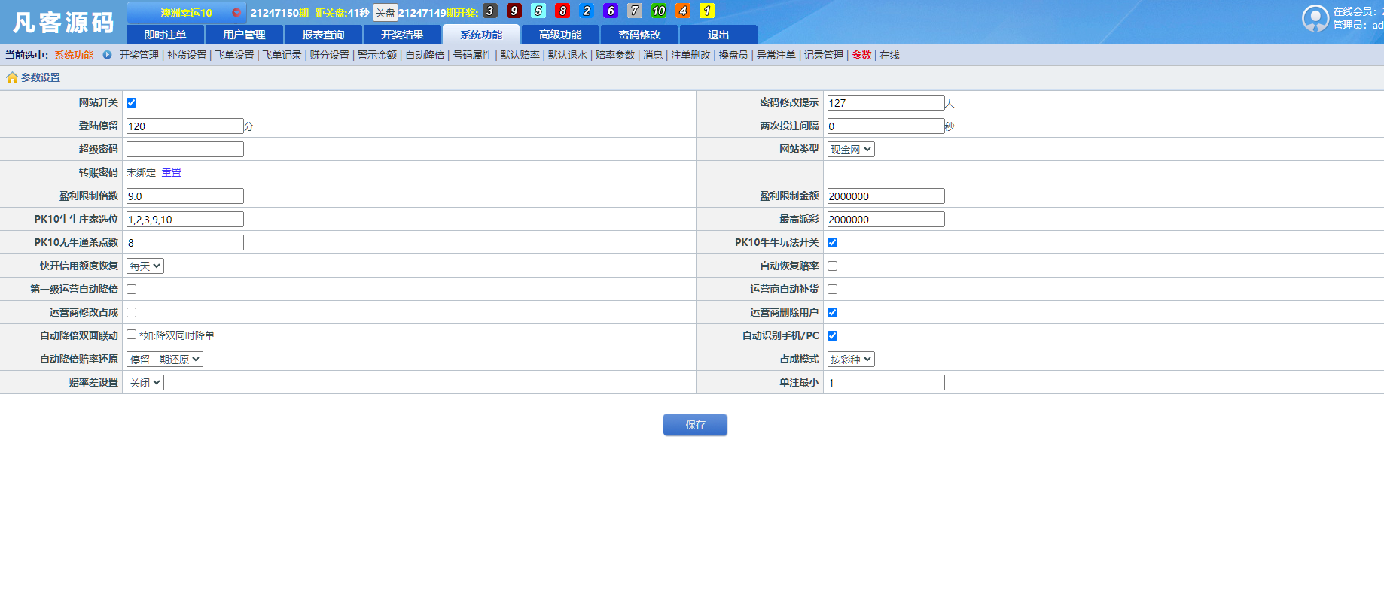
Task: Click the 保存 button
Action: click(x=695, y=425)
